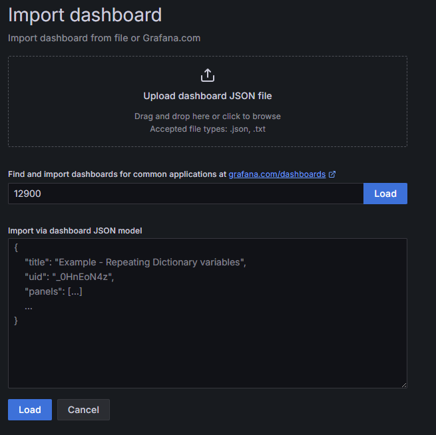Click the JSON textarea resize handle
Image resolution: width=436 pixels, height=435 pixels.
pos(404,385)
